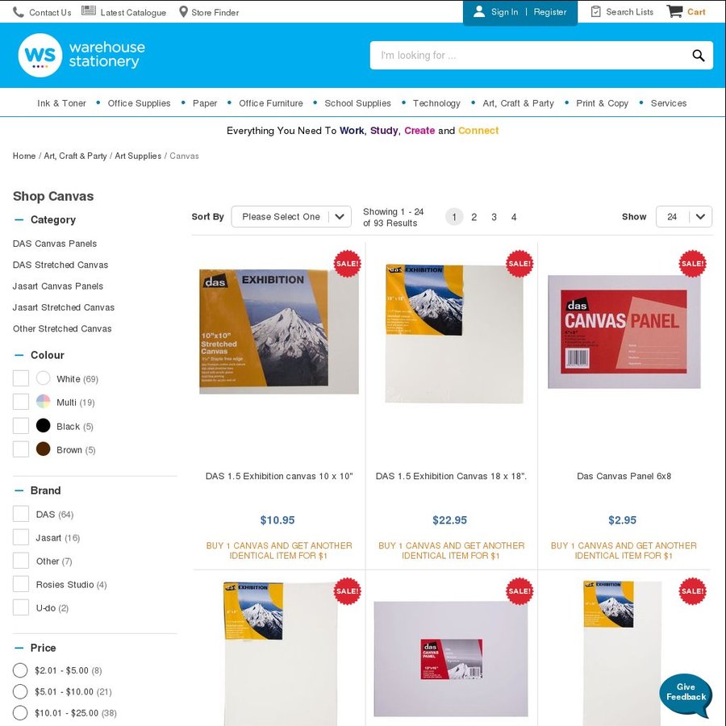Collapse the Category filter section
This screenshot has height=726, width=726.
click(19, 220)
